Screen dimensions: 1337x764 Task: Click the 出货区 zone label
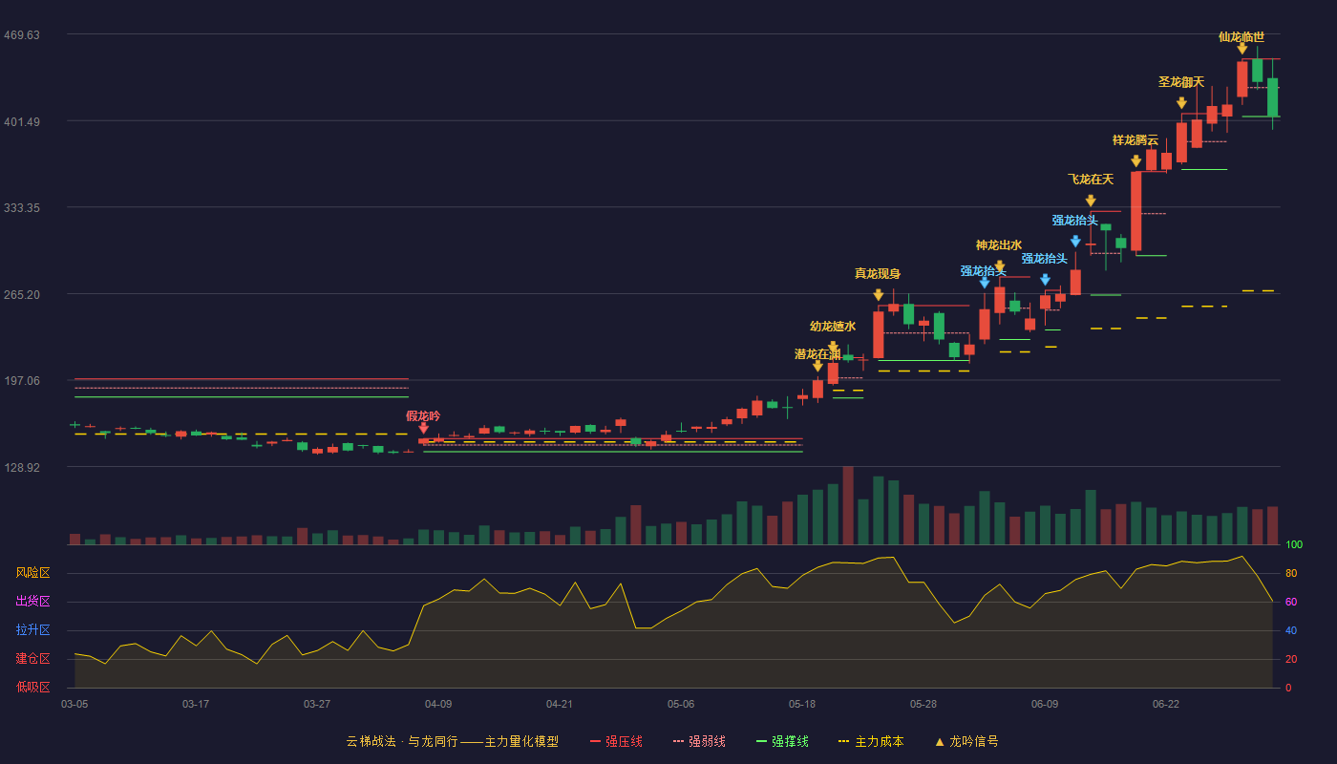coord(33,602)
